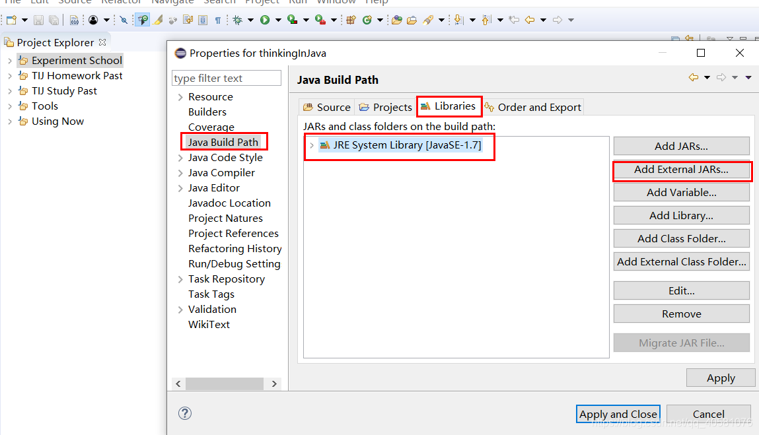This screenshot has width=759, height=435.
Task: Expand the Experiment School project
Action: tap(10, 61)
